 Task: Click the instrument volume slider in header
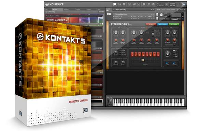point(175,19)
